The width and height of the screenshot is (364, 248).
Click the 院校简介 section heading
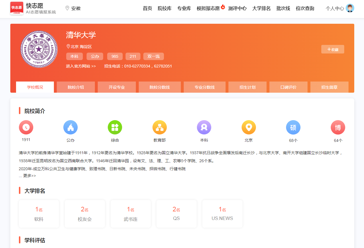click(35, 111)
